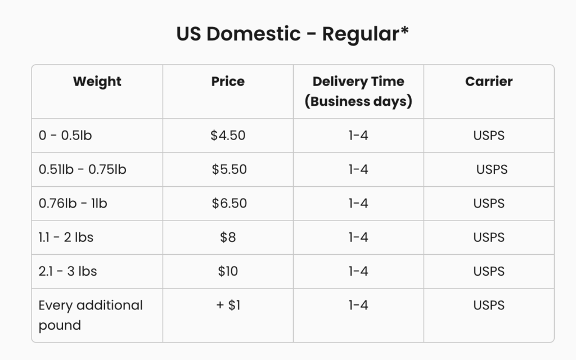The width and height of the screenshot is (576, 360).
Task: Select the Weight column header
Action: pos(97,82)
